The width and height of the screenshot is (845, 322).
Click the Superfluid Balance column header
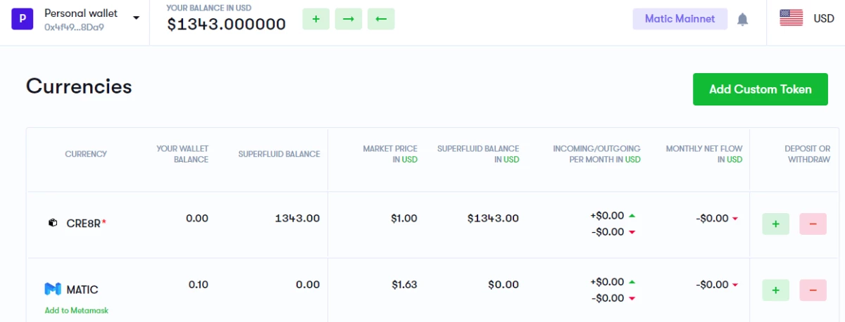(x=279, y=154)
